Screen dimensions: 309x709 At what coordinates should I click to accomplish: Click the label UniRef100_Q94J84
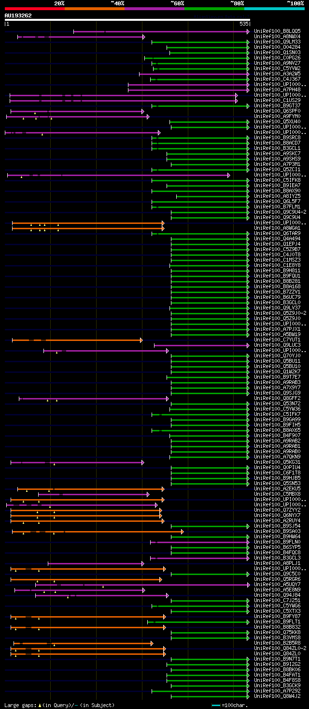(x=277, y=595)
